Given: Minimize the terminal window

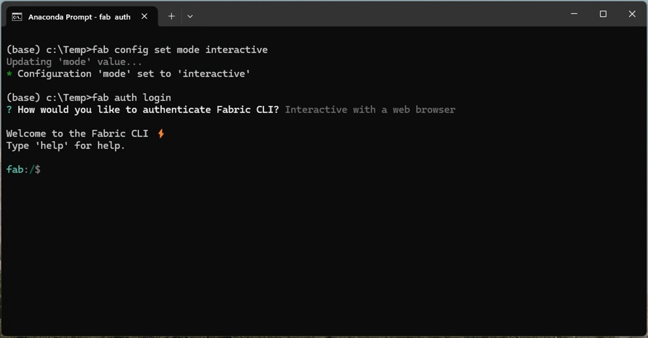Looking at the screenshot, I should [574, 14].
